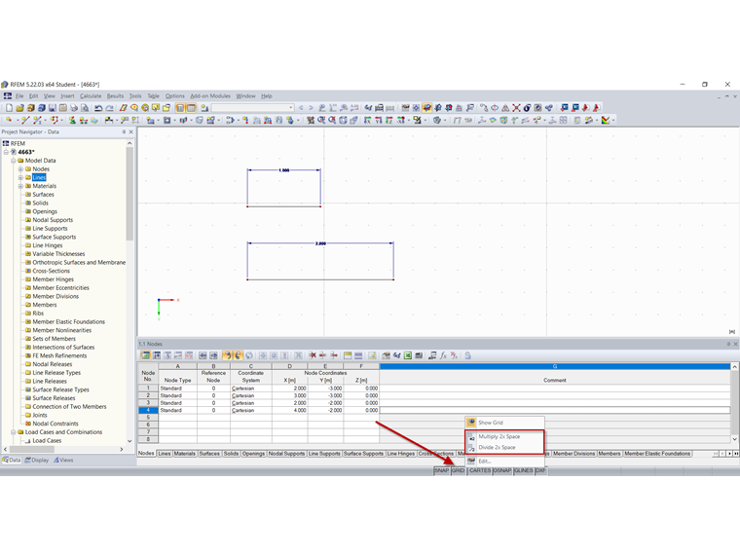Click the previous arrow next to load case box
This screenshot has width=740, height=555.
tap(301, 108)
